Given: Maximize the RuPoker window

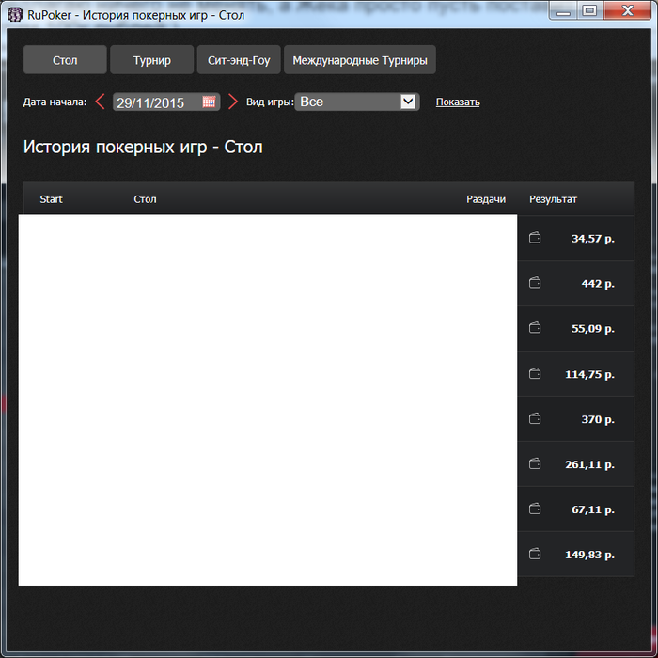Looking at the screenshot, I should (x=590, y=11).
